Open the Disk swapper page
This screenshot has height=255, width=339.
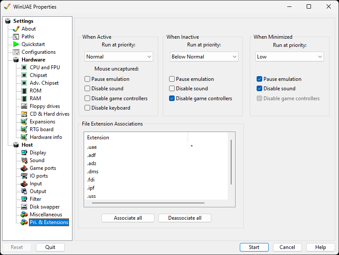(44, 207)
